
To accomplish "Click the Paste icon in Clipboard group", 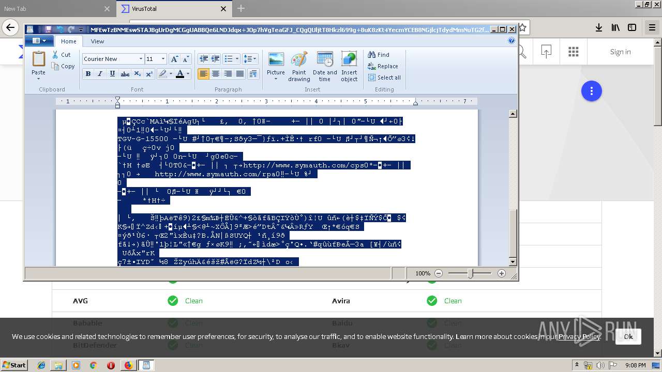I will [x=38, y=59].
